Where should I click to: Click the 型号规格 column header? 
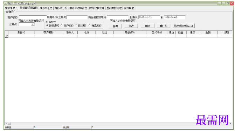point(157,32)
